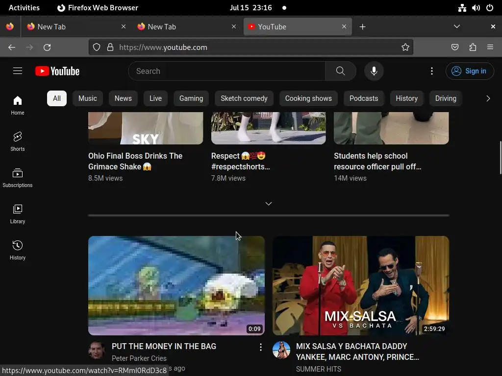502x376 pixels.
Task: Save page to Pocket
Action: (454, 47)
